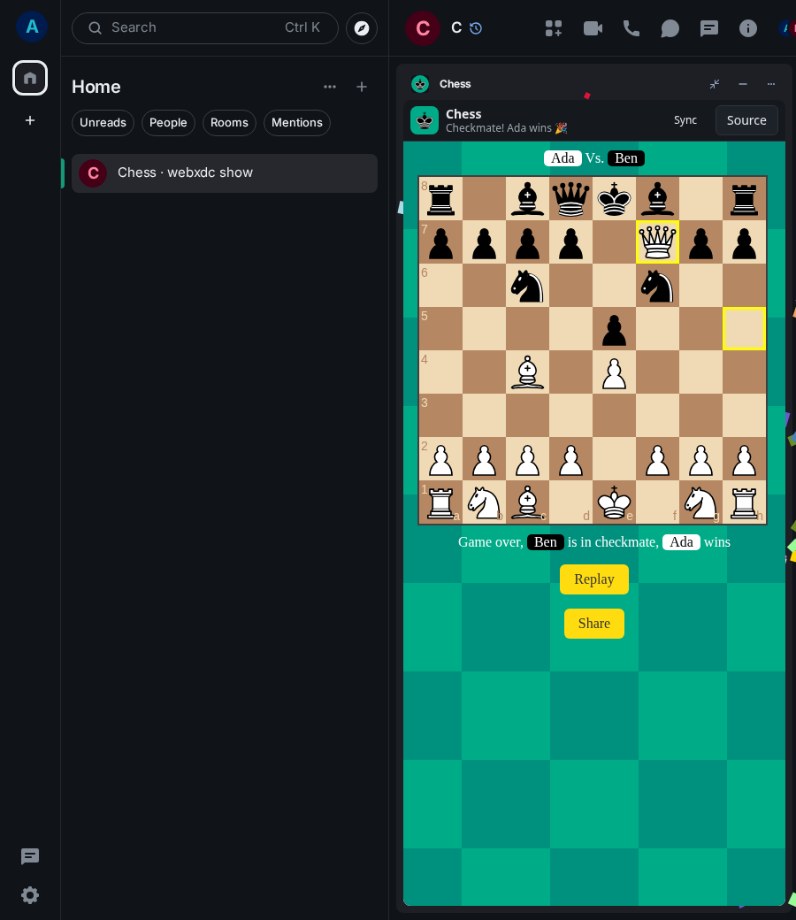Open the widgets and apps icon
The height and width of the screenshot is (920, 796).
[553, 28]
